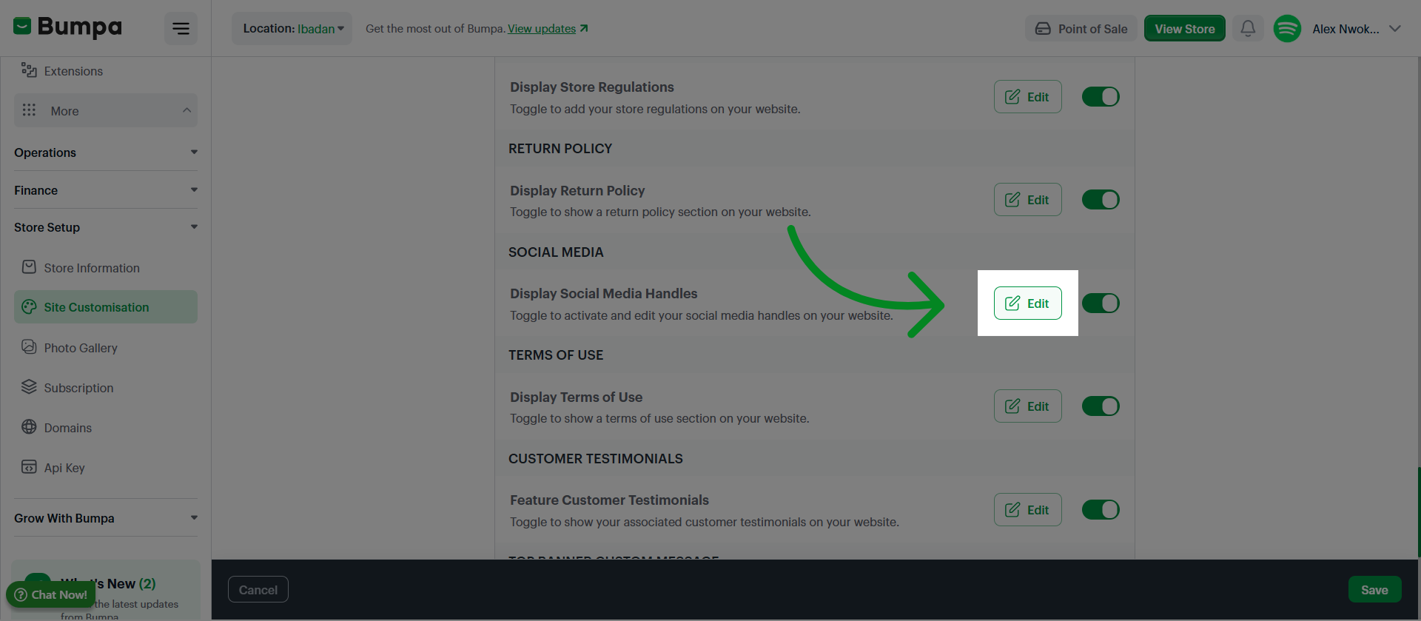Open Store Information in the sidebar

point(106,268)
